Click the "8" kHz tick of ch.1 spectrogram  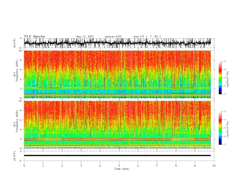(x=21, y=60)
